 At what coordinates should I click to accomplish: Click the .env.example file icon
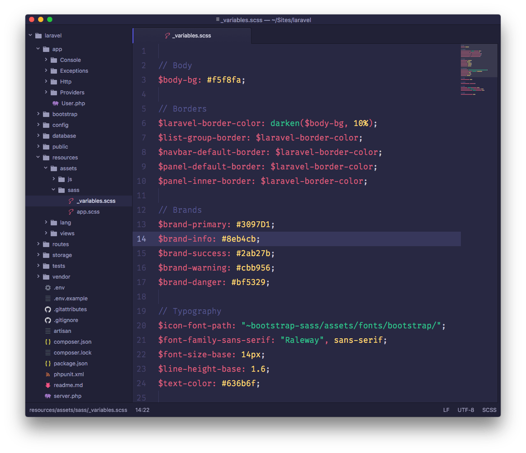[x=47, y=298]
